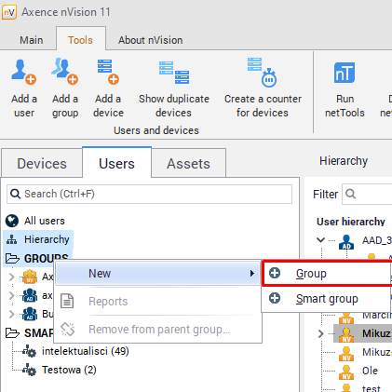
Task: Click the plus icon beside Smart group
Action: pyautogui.click(x=275, y=298)
